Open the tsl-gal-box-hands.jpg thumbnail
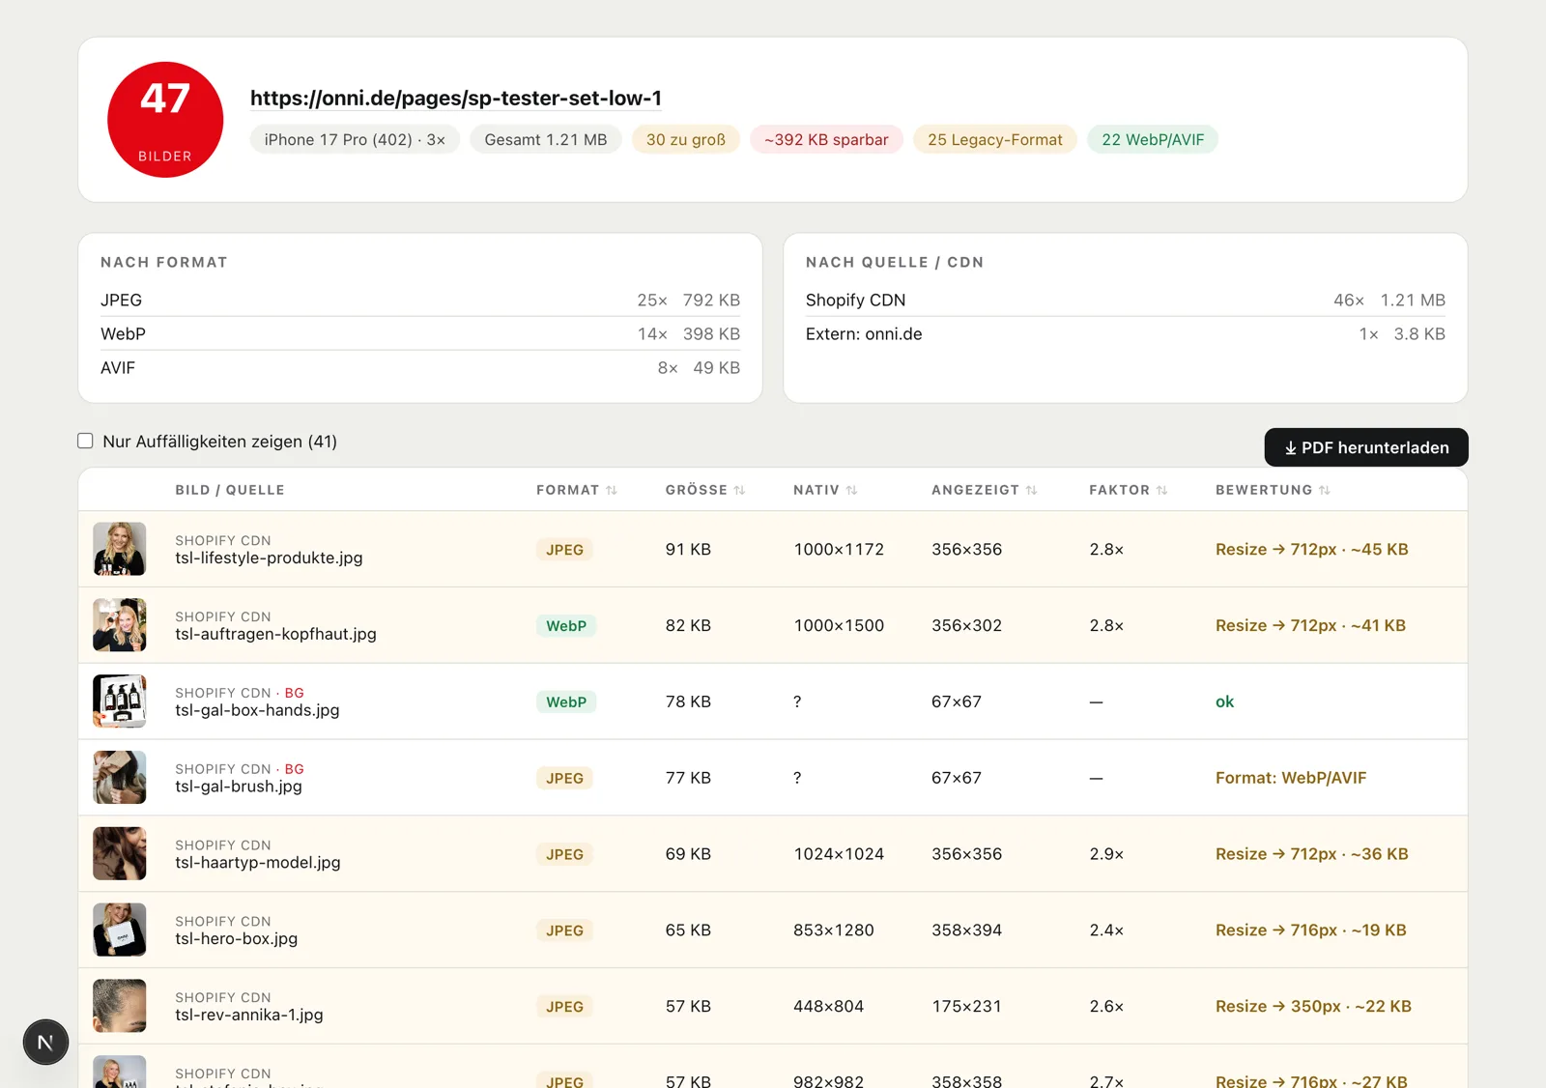Screen dimensions: 1546x1088 coord(120,701)
